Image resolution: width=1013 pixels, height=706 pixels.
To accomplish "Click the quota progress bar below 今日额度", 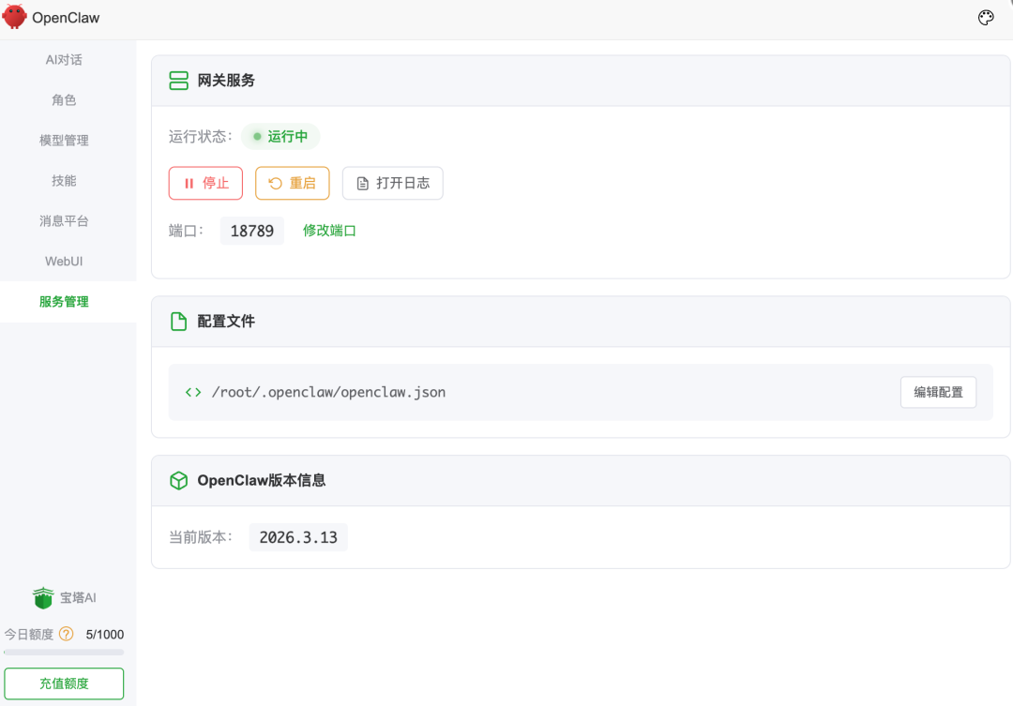I will [x=64, y=651].
